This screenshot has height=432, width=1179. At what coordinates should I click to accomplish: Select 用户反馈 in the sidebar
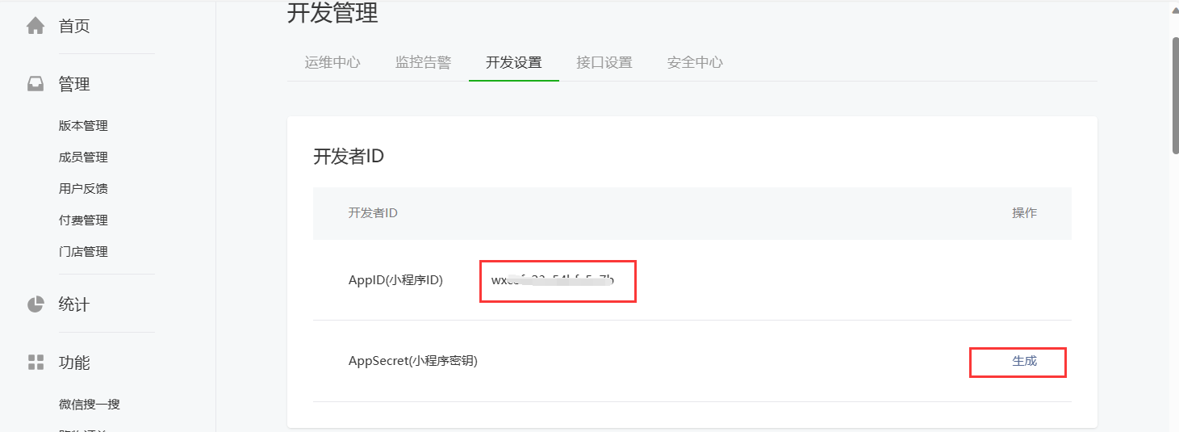click(83, 189)
